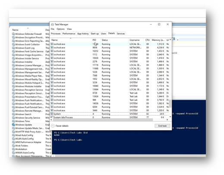Sort processes by the Name column header
This screenshot has height=175, width=224.
pyautogui.click(x=70, y=40)
